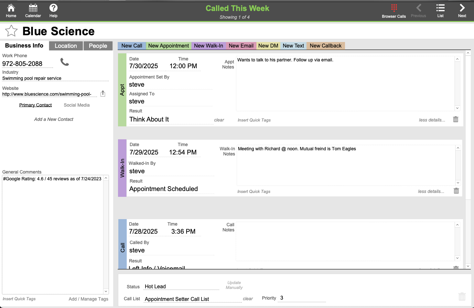This screenshot has width=474, height=308.
Task: Delete the 7/30/2025 appointment trash icon
Action: pos(456,119)
